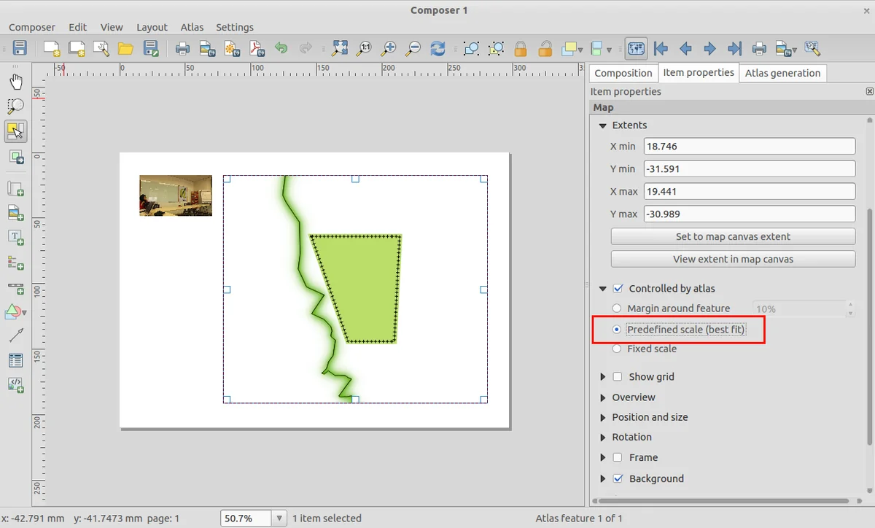
Task: Click the Zoom full icon
Action: click(x=340, y=49)
